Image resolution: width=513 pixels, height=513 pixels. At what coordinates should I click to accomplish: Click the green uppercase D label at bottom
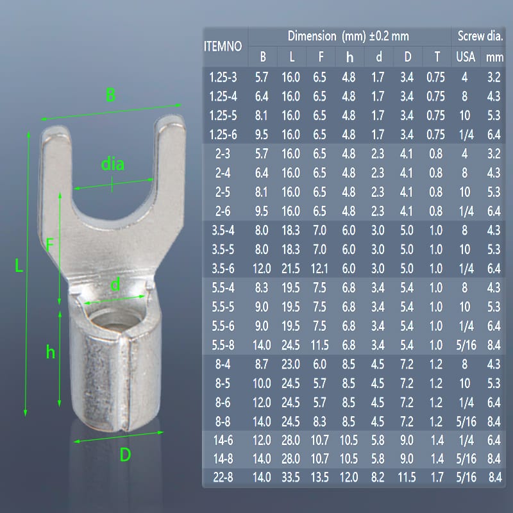[125, 455]
